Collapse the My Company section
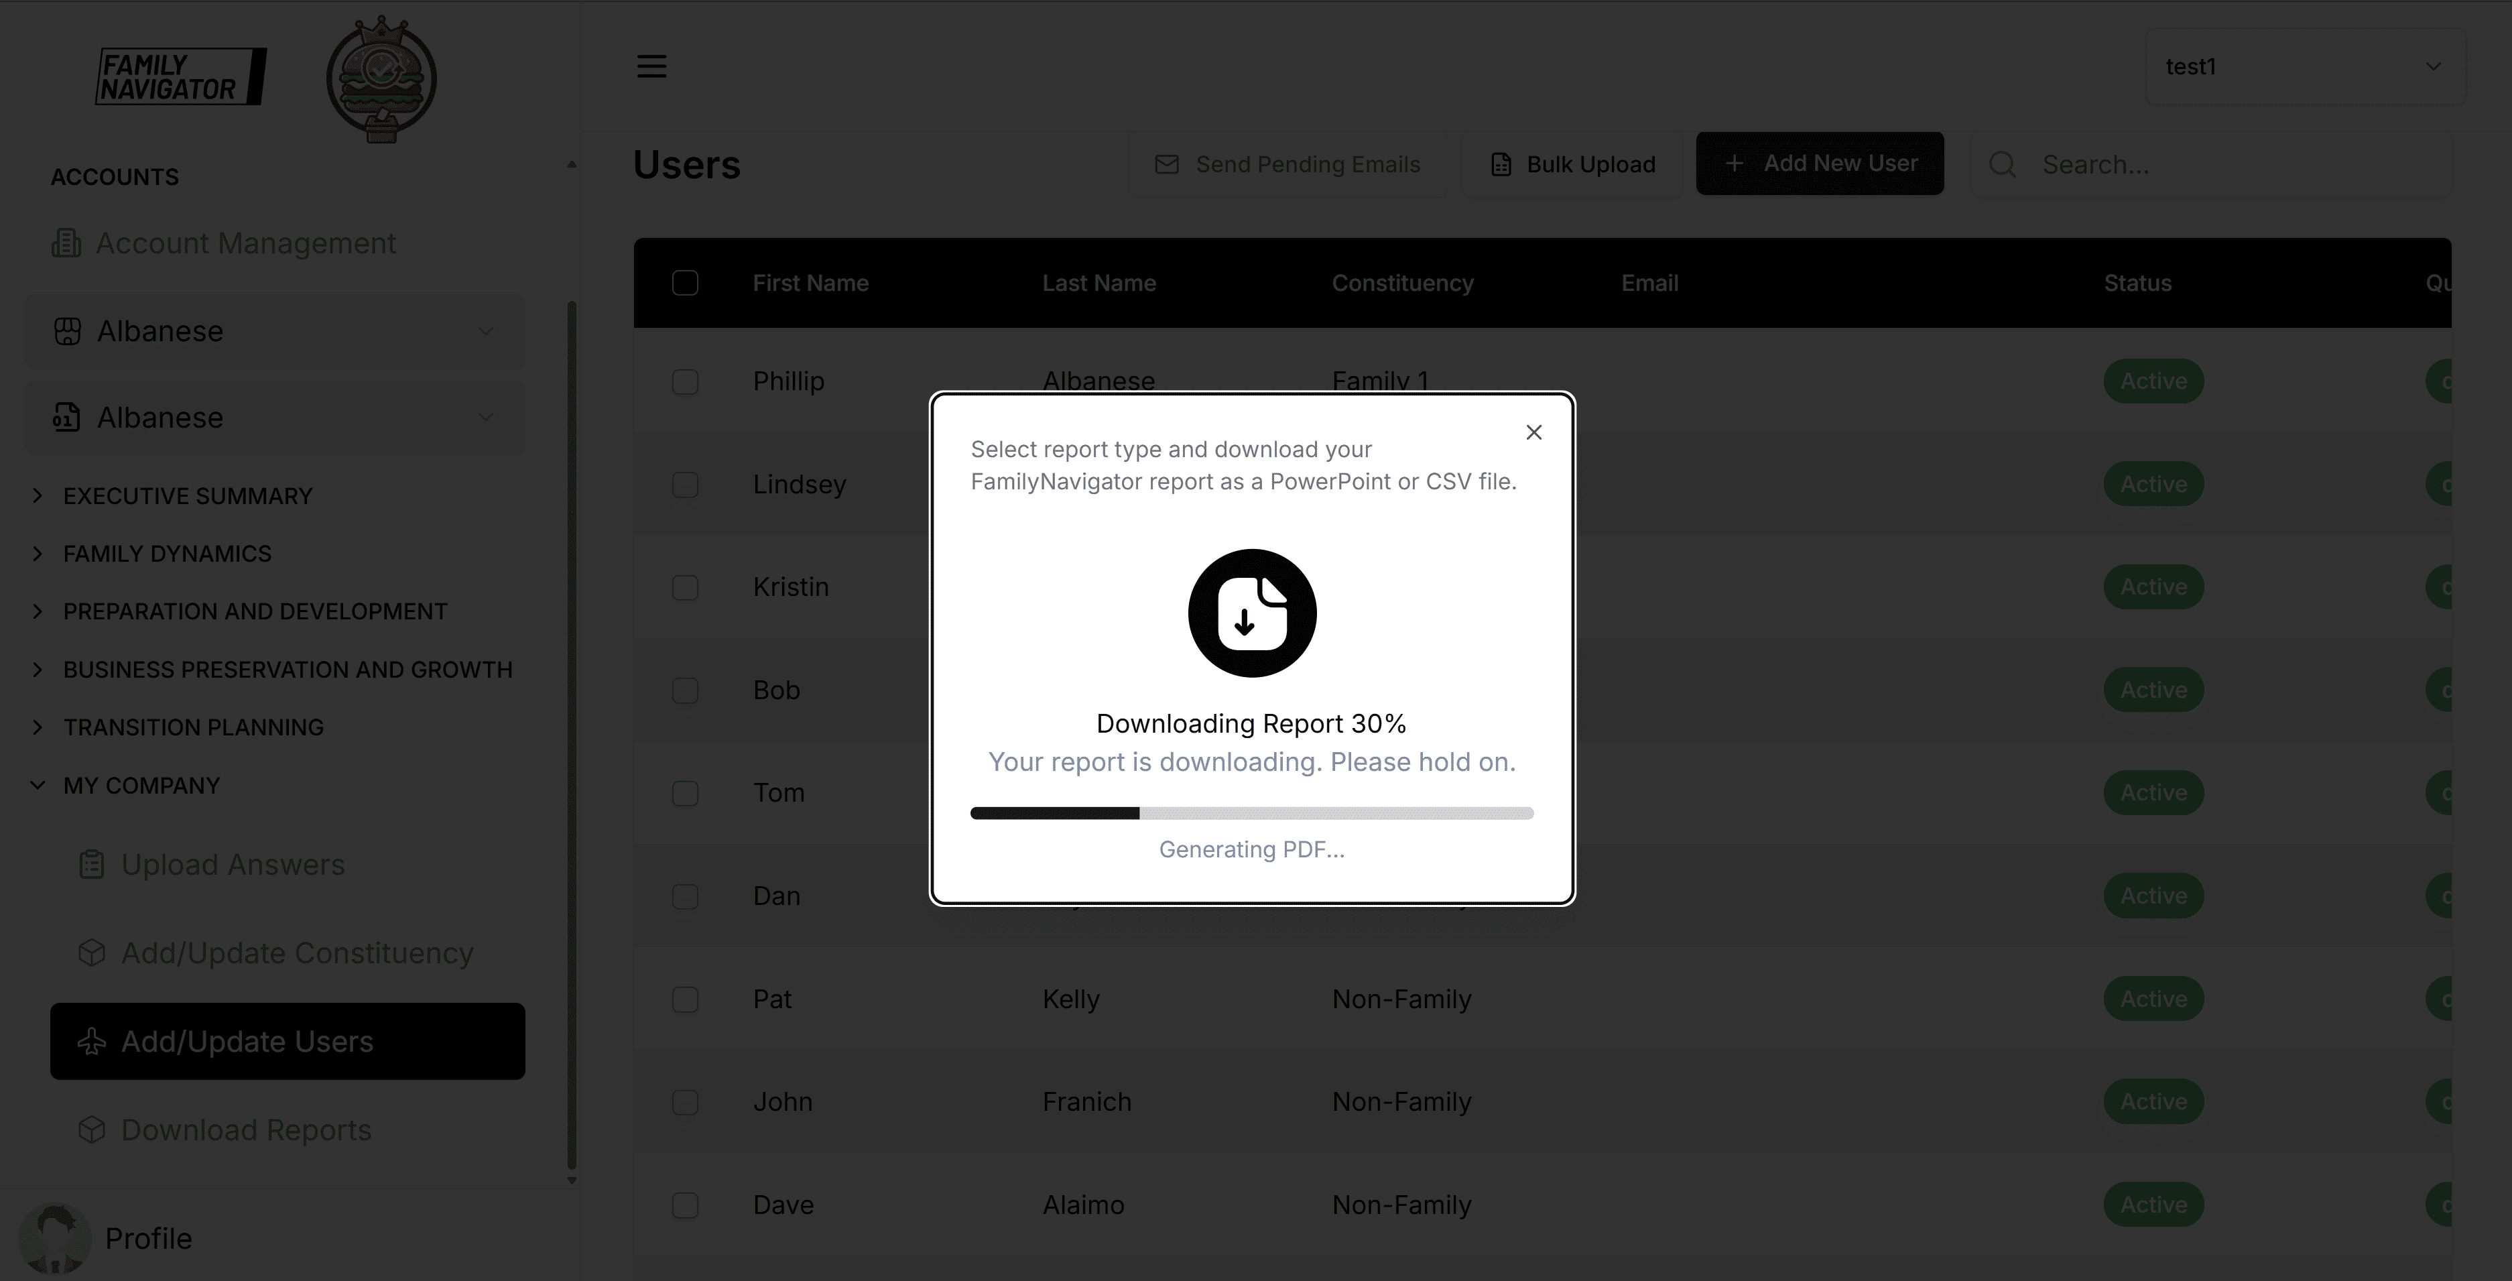This screenshot has width=2512, height=1281. [141, 786]
